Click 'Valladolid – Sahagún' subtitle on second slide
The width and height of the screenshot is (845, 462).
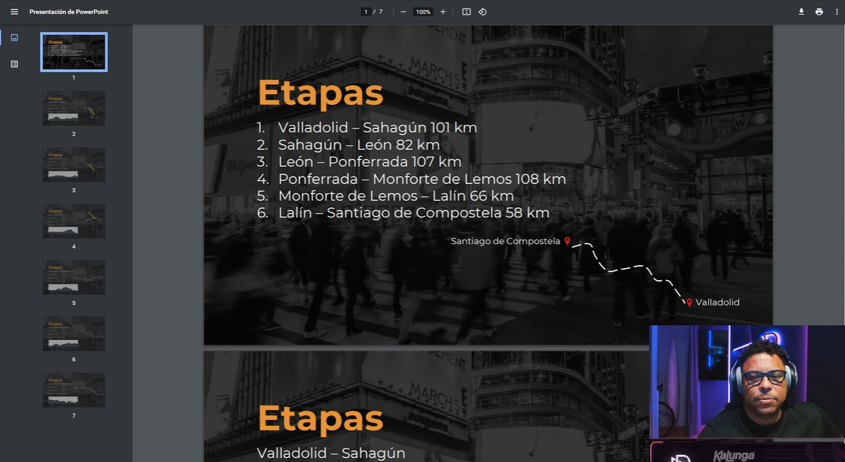click(331, 453)
